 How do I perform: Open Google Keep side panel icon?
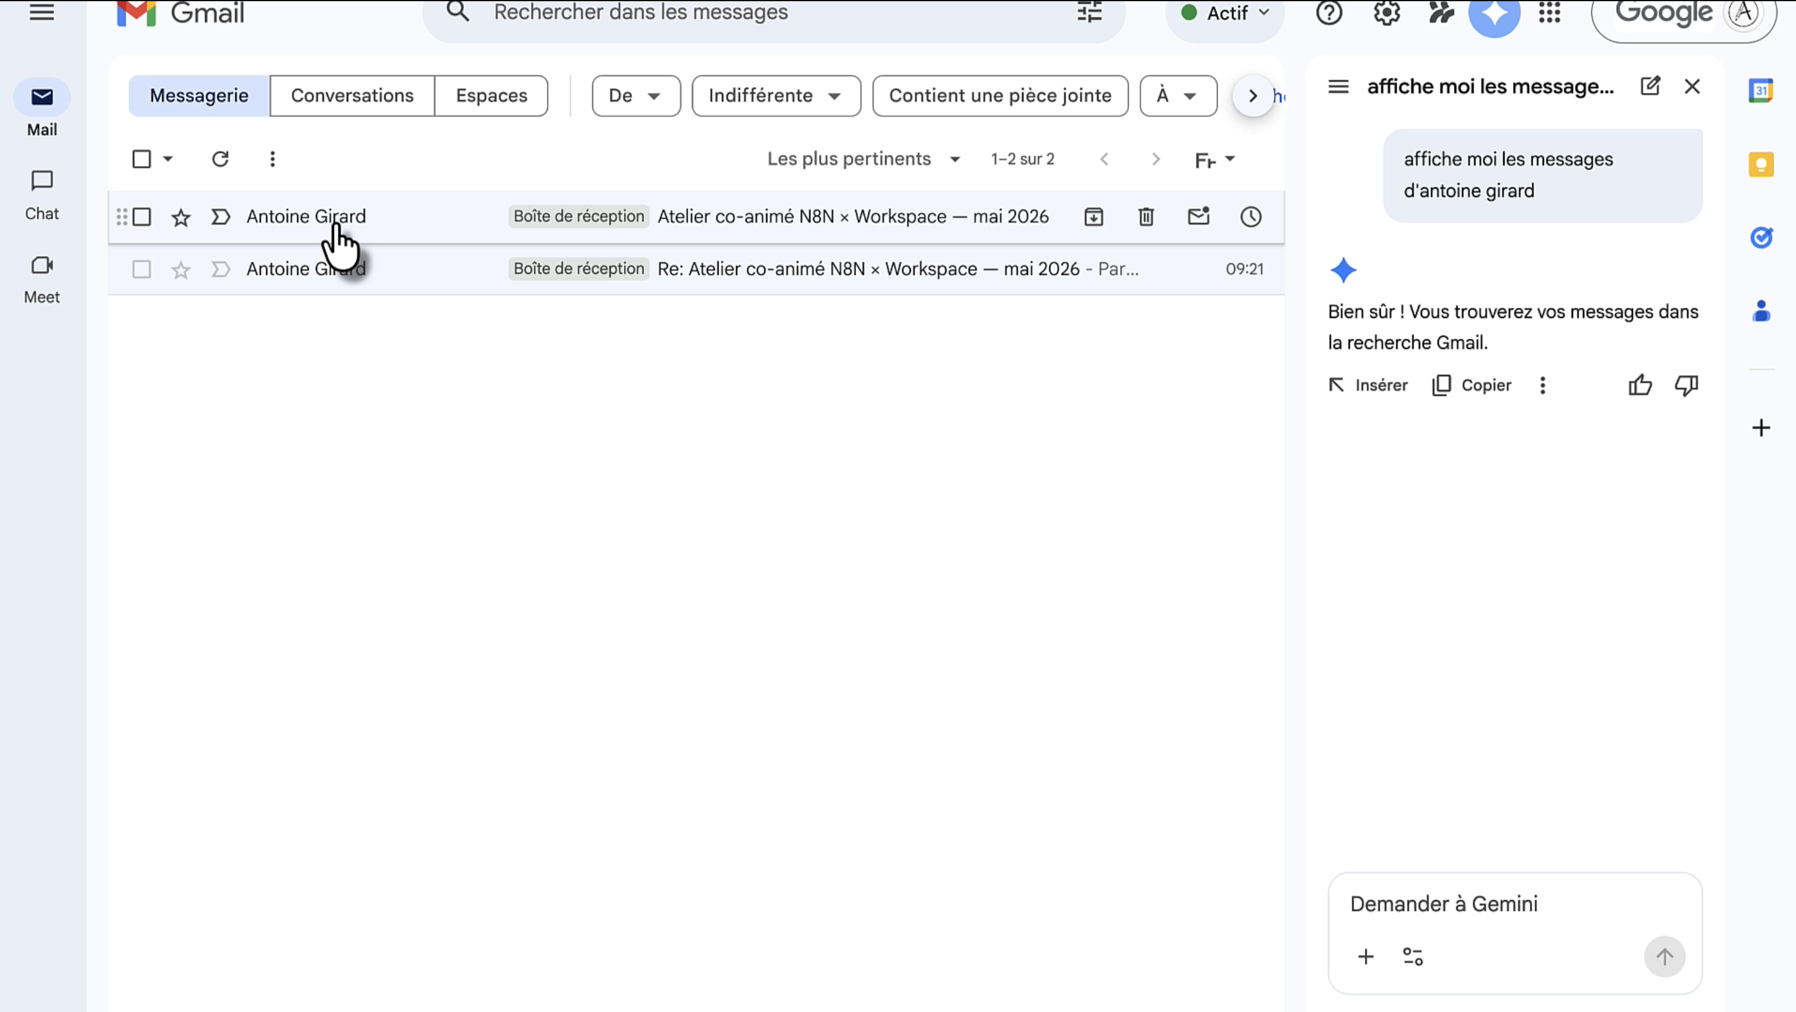pos(1760,164)
